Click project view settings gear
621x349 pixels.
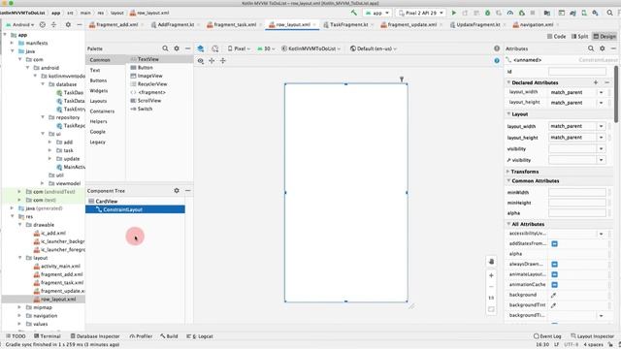[x=68, y=24]
